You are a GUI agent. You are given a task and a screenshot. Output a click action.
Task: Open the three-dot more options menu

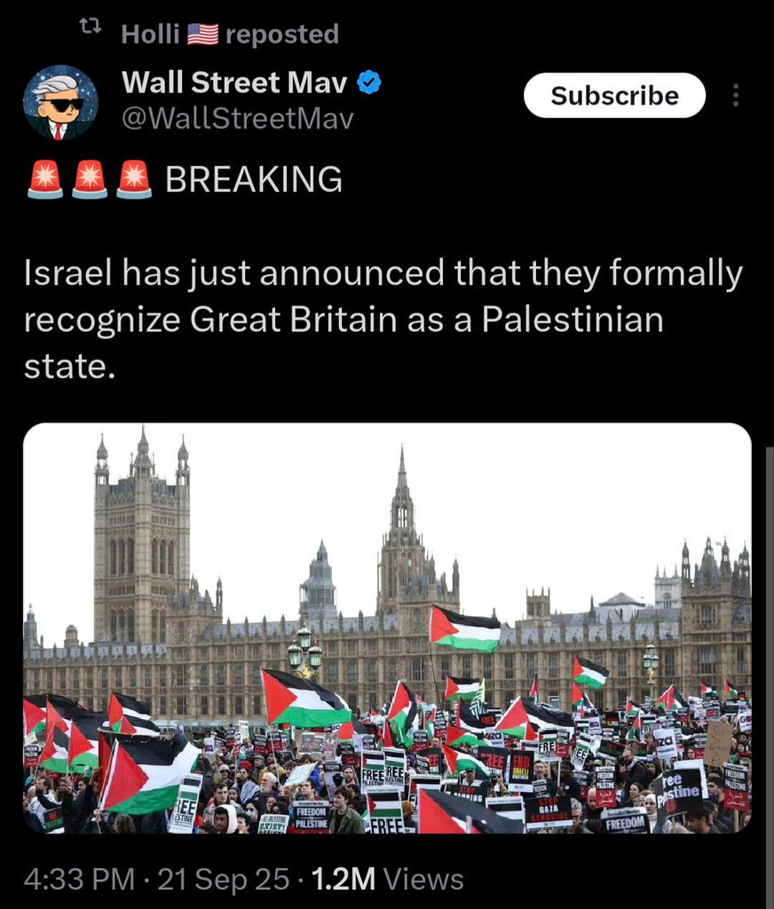coord(735,95)
